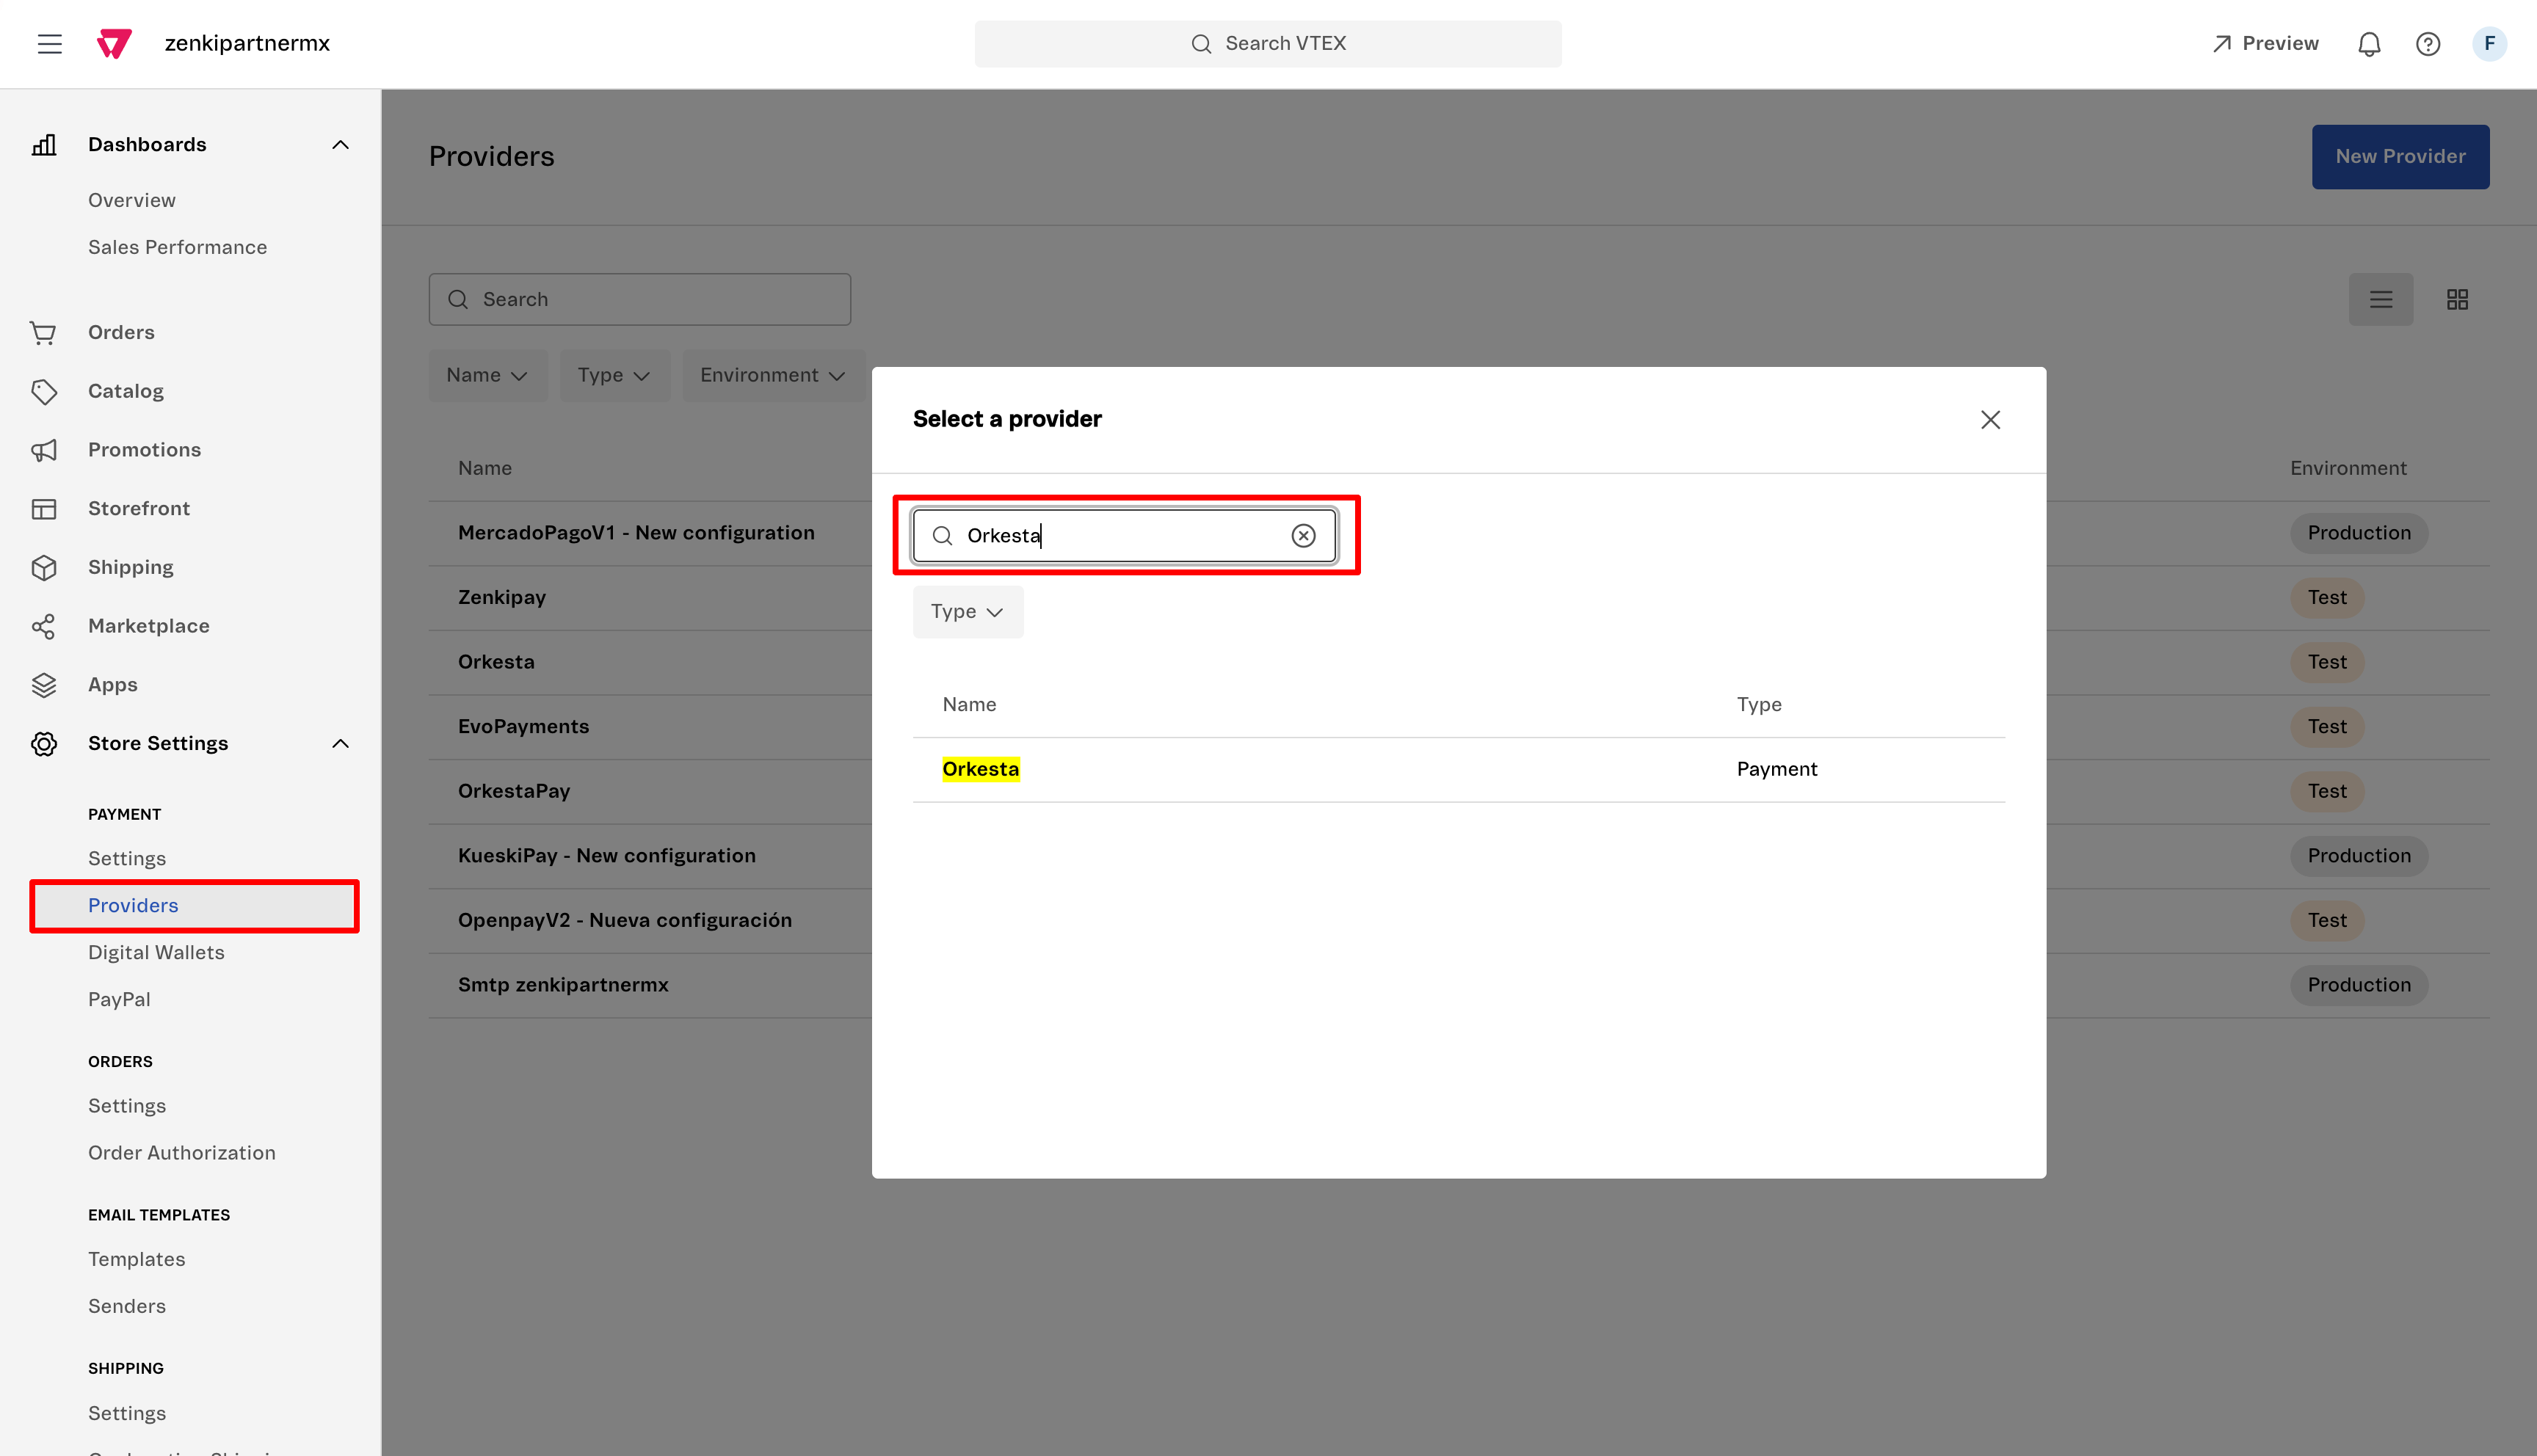Image resolution: width=2537 pixels, height=1456 pixels.
Task: Click Production badge in MercadoPagoV1 row
Action: [2359, 534]
